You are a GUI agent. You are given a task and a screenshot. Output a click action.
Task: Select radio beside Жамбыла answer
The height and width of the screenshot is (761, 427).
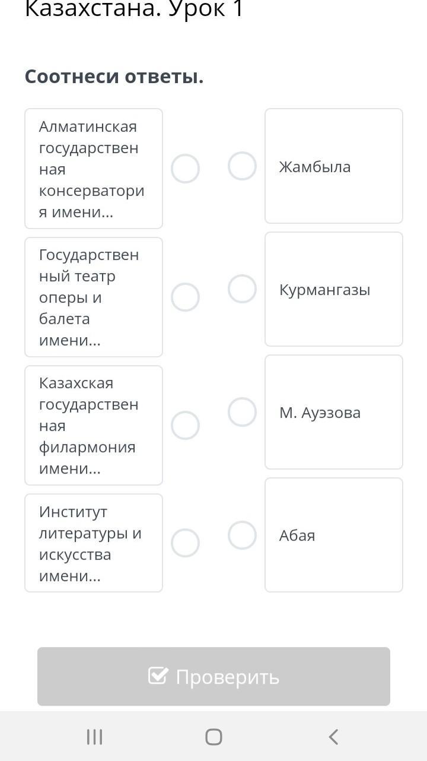(x=242, y=166)
